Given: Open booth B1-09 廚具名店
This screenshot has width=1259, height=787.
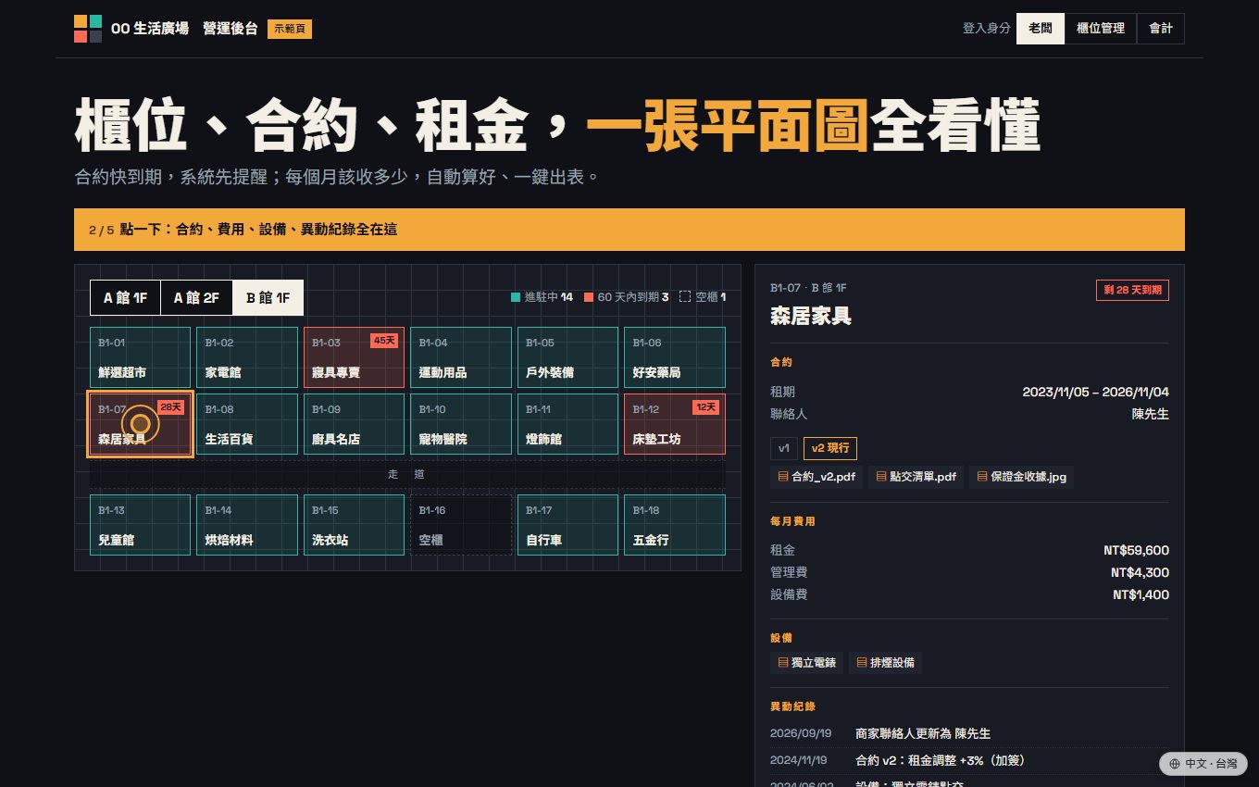Looking at the screenshot, I should [x=354, y=424].
